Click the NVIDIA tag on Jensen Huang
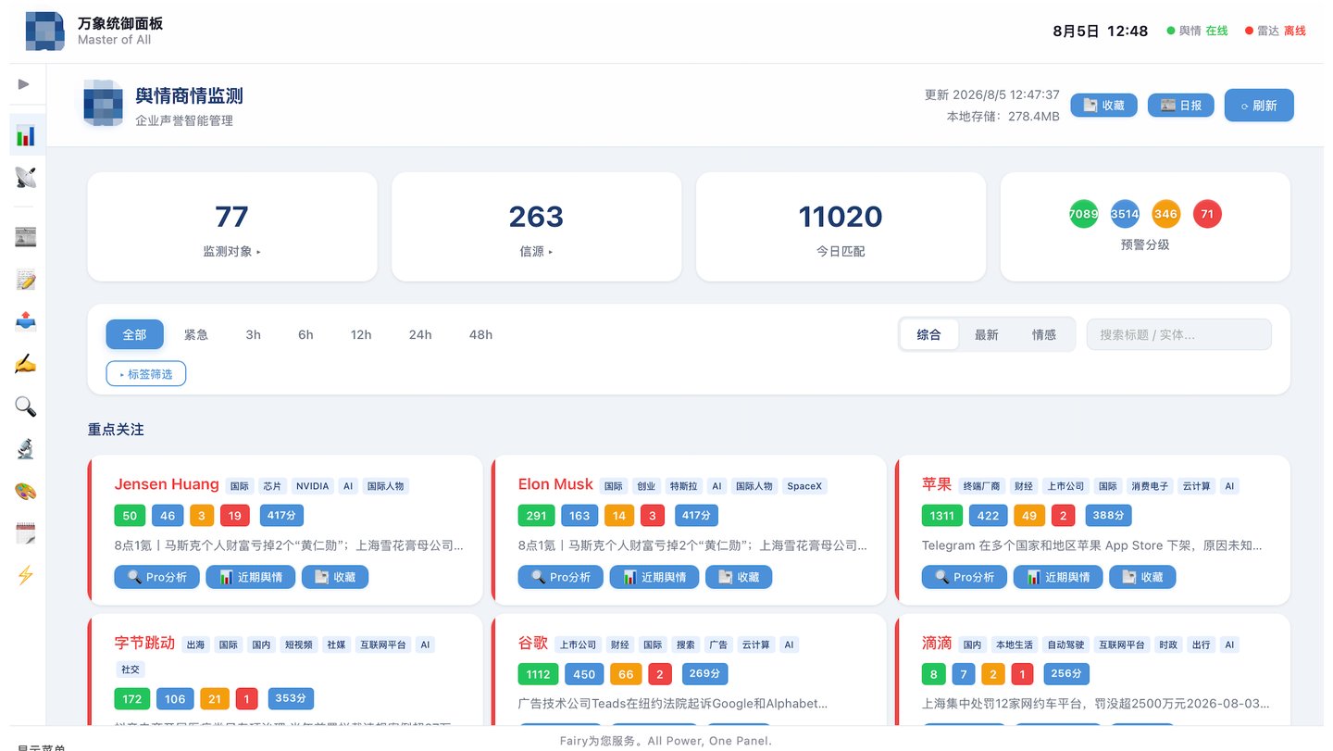The width and height of the screenshot is (1333, 751). tap(312, 486)
